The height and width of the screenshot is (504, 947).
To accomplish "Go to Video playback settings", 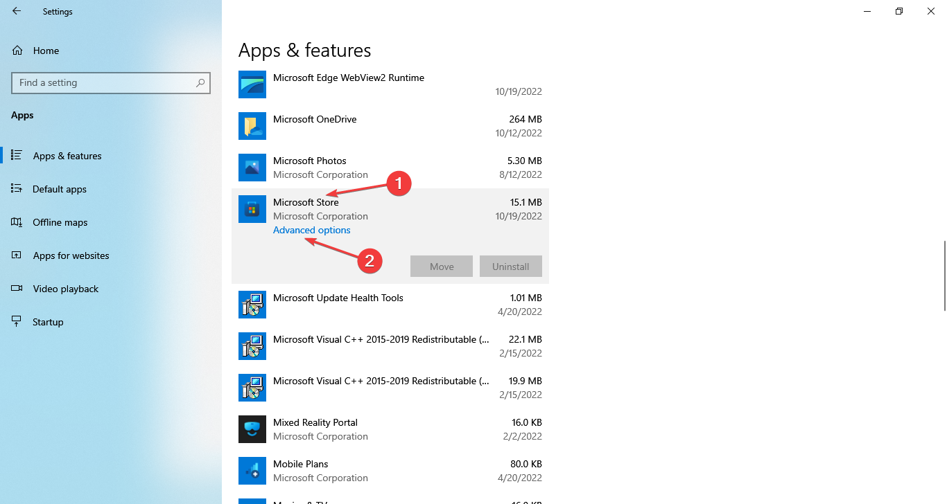I will tap(66, 289).
